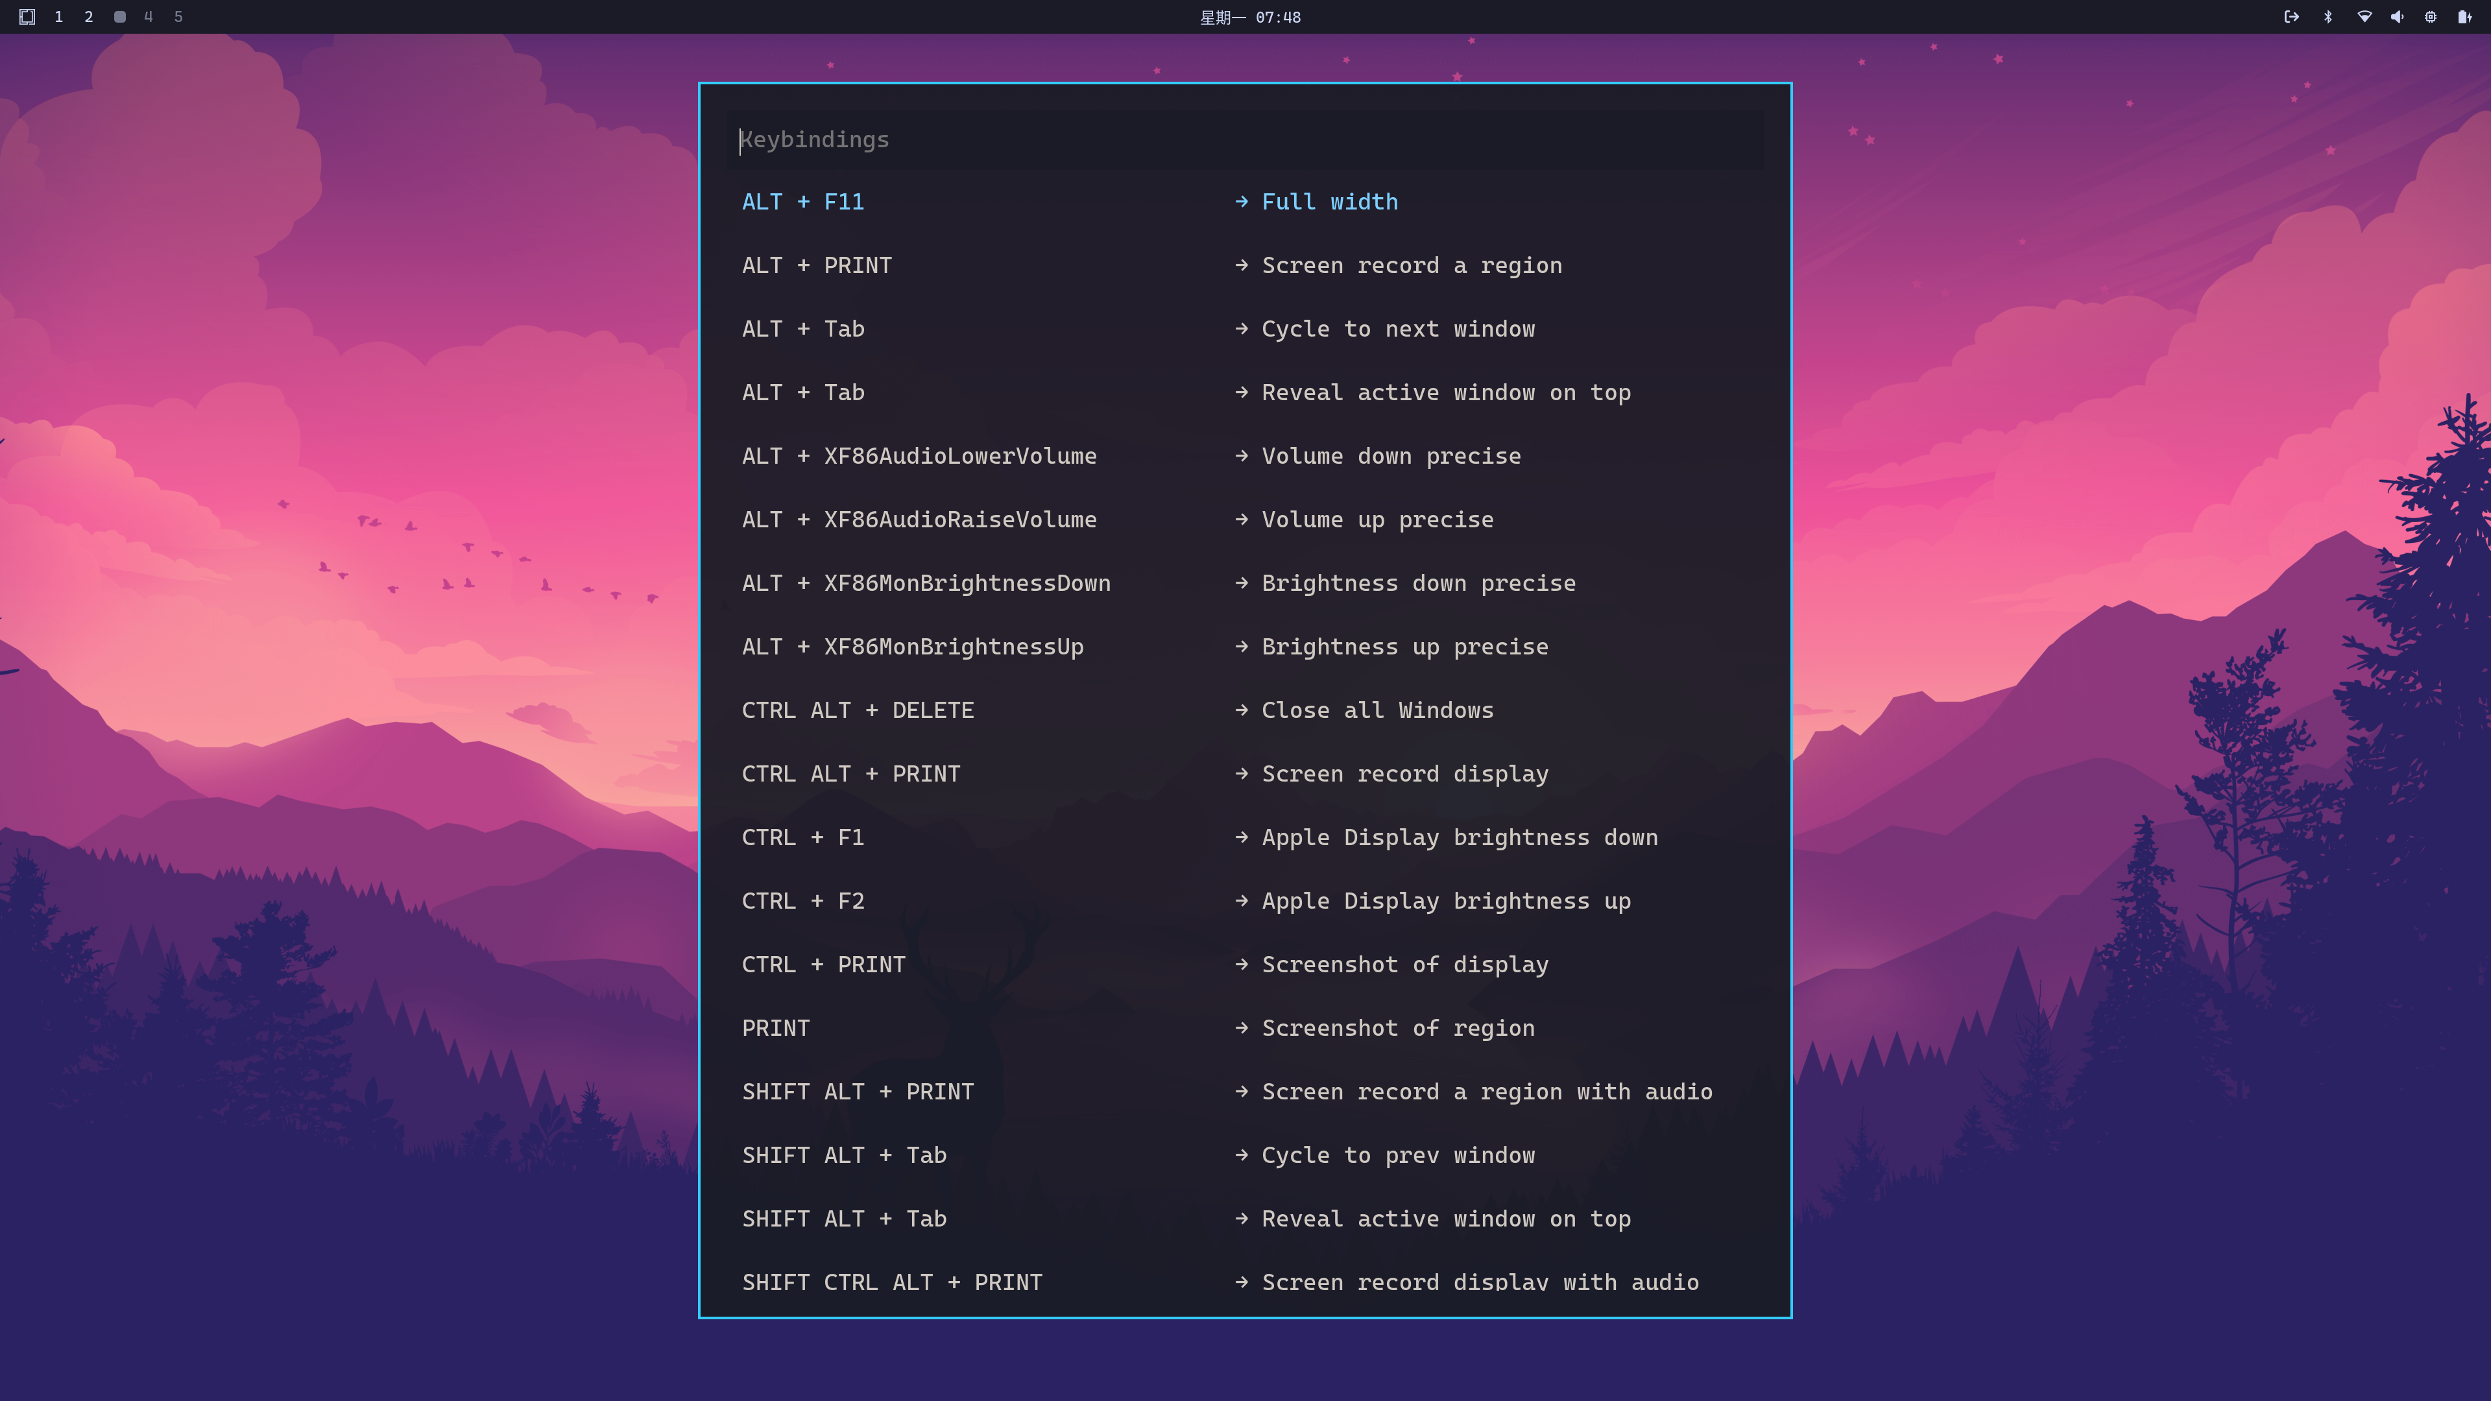Click the 'CTRL + F2' key label
Screen dimensions: 2491x1401
coord(802,901)
